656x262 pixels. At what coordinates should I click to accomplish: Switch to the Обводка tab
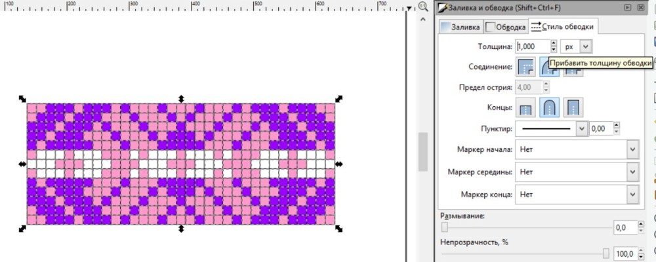pos(506,27)
